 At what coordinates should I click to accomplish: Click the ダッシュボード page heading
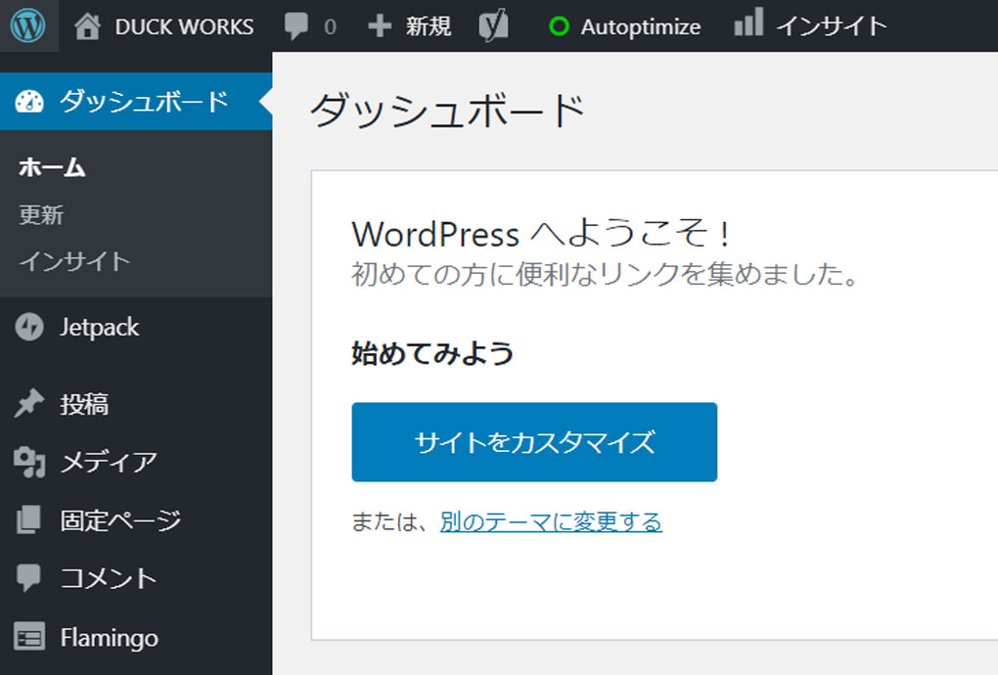[x=447, y=111]
